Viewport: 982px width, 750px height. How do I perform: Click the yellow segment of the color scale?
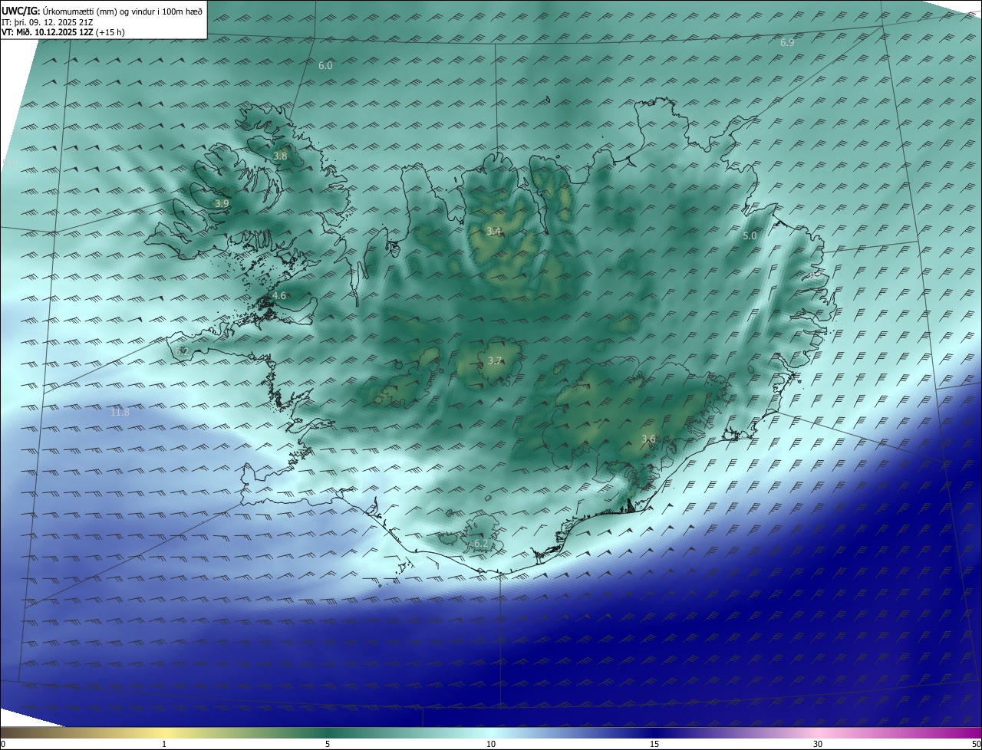[164, 732]
